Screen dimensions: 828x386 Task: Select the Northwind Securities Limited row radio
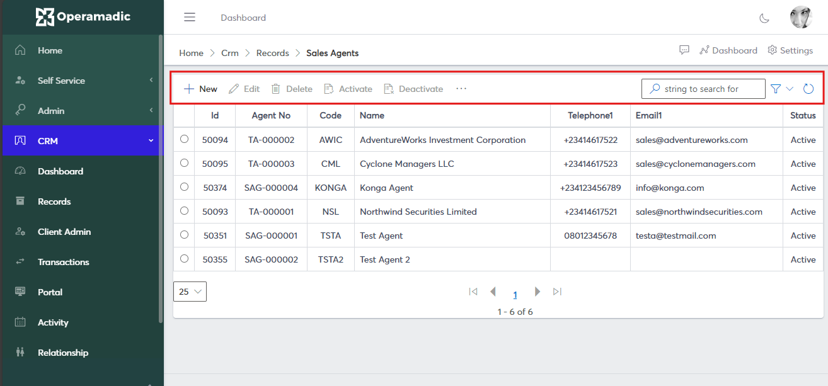click(184, 211)
